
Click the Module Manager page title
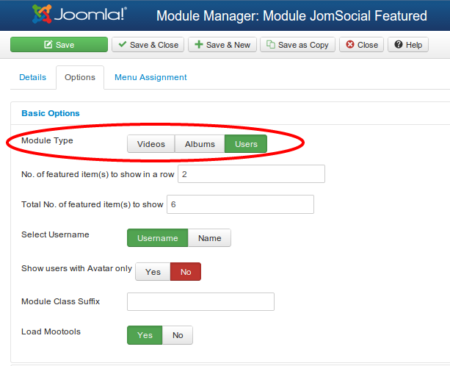tap(291, 15)
